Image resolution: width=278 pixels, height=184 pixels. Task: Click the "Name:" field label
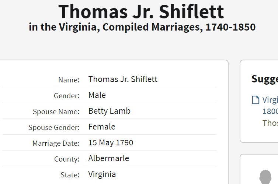(x=69, y=80)
